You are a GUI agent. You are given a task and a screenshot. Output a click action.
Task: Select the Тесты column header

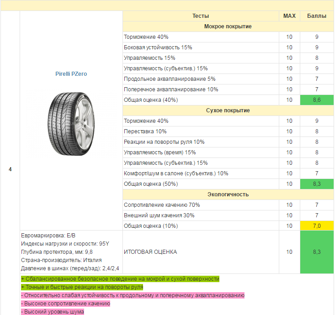tap(201, 16)
